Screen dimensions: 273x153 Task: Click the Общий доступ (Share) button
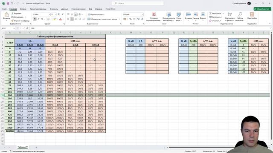tap(262, 9)
